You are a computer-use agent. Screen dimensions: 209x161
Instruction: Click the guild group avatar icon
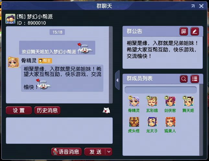coord(10,19)
